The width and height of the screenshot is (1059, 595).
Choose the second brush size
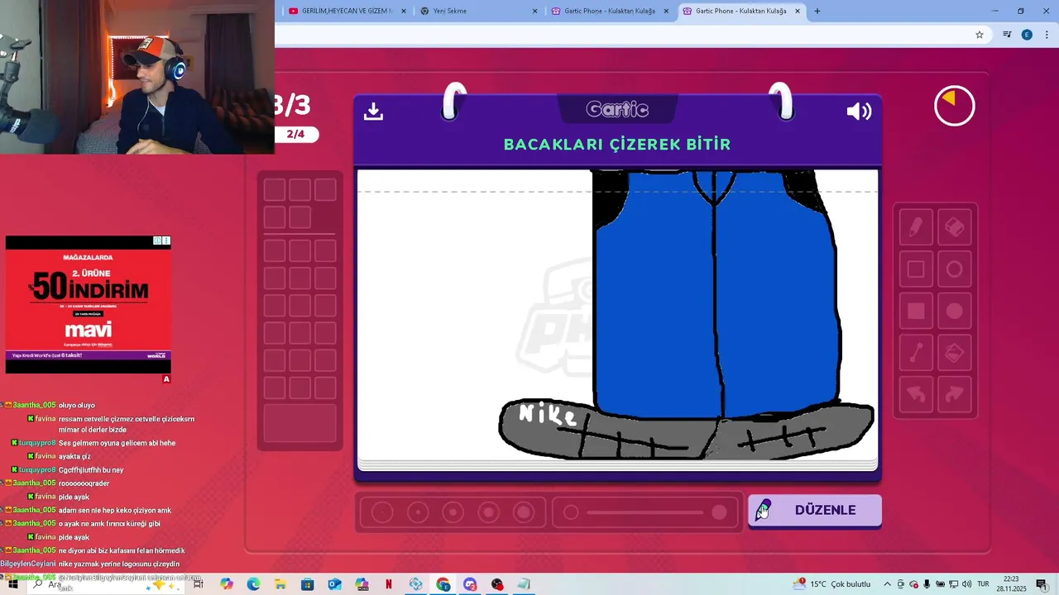(418, 512)
